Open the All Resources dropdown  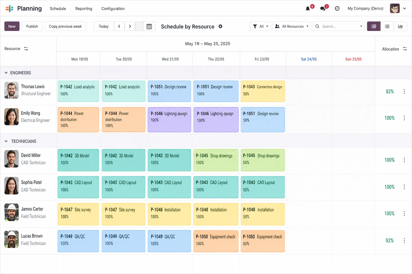pyautogui.click(x=292, y=26)
